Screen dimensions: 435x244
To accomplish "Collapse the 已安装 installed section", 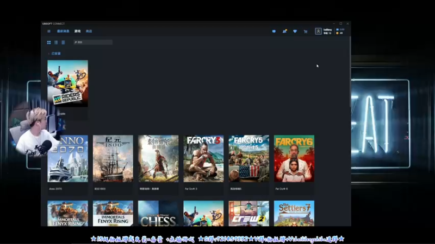I will 54,54.
